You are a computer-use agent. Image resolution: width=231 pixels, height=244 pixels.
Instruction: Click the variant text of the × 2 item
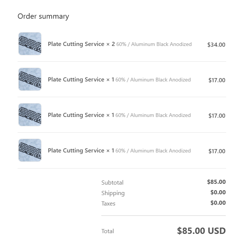(154, 44)
